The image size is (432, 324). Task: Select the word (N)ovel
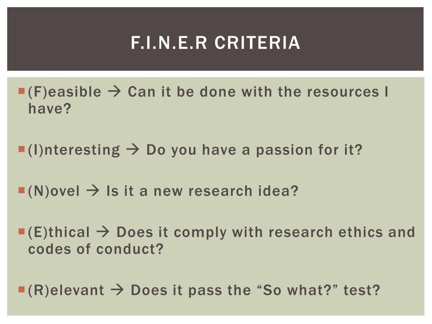point(54,191)
